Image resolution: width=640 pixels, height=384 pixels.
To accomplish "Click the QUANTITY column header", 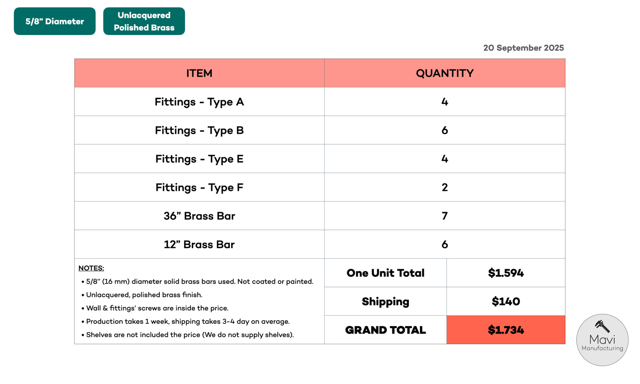I will [x=445, y=73].
